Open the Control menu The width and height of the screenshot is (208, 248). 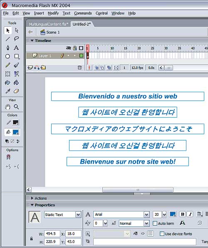[x=102, y=13]
